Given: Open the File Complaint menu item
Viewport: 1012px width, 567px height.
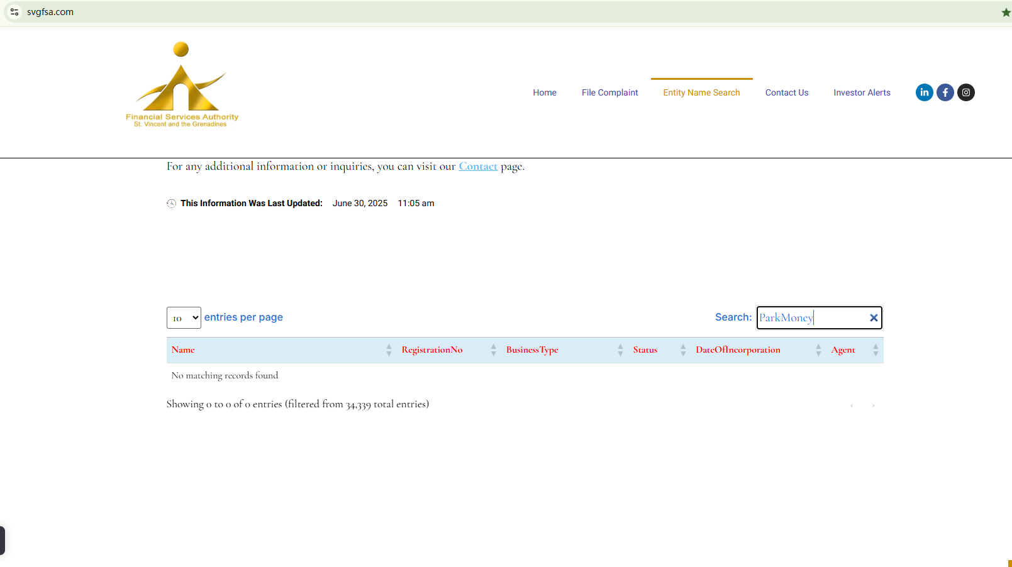Looking at the screenshot, I should [609, 92].
